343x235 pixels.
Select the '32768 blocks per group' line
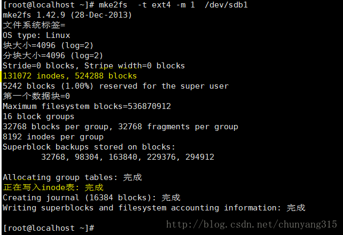click(x=121, y=127)
